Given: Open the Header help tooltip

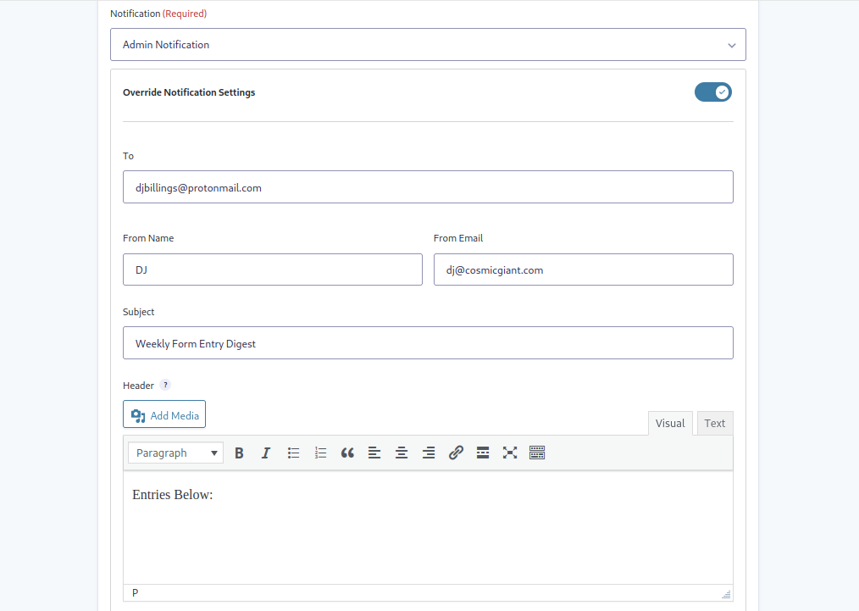Looking at the screenshot, I should tap(165, 385).
